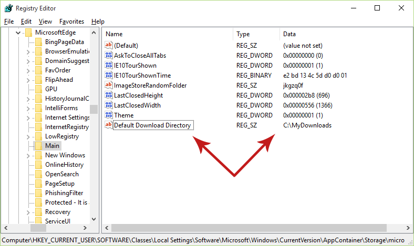Screen dimensions: 414x246
Task: Click the C:\MyDownloads data cell
Action: coord(307,125)
